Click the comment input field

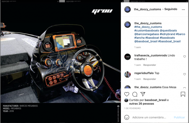[149, 117]
